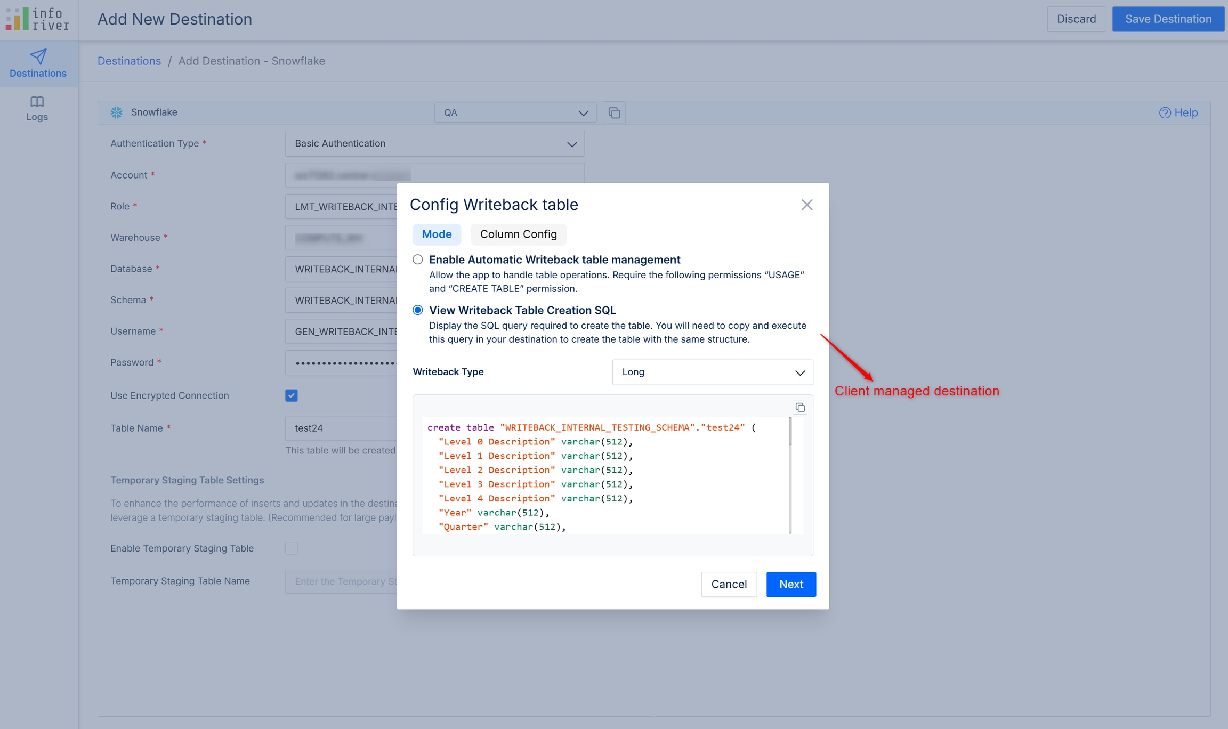
Task: Select the Mode tab
Action: point(437,234)
